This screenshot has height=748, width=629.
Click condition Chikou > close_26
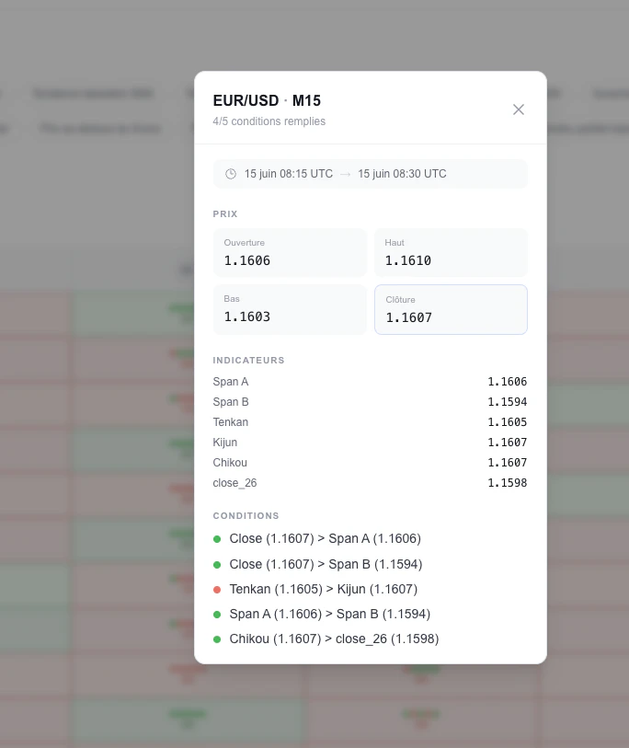(334, 639)
